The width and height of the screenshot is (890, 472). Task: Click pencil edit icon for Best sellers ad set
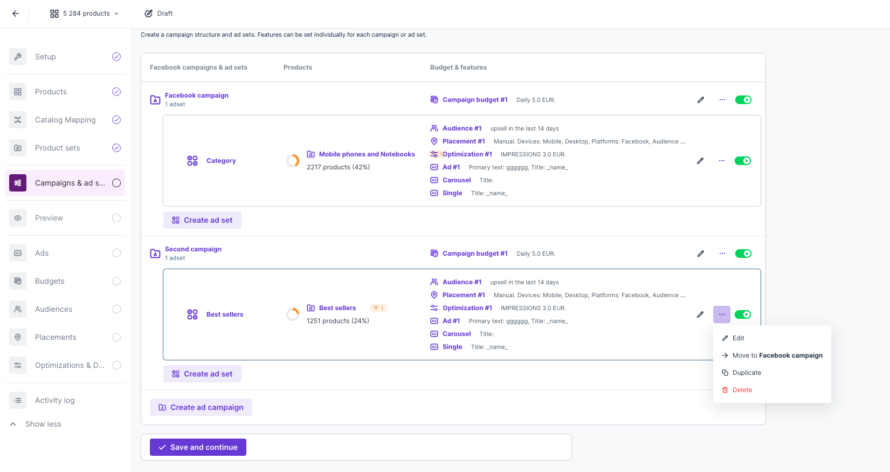[700, 314]
